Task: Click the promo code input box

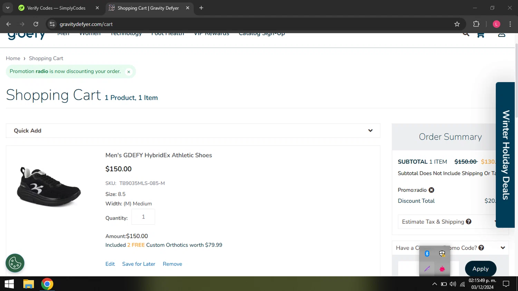Action: point(429,269)
